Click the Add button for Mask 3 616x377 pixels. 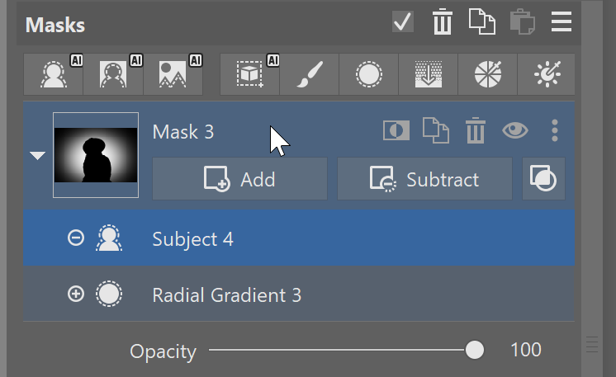click(x=239, y=179)
